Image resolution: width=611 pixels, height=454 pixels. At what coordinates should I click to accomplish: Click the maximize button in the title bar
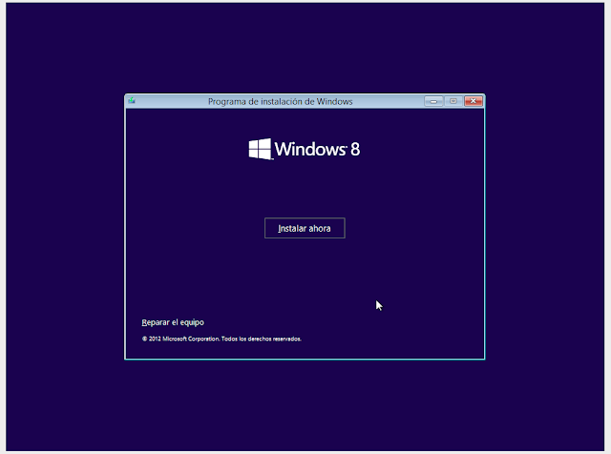[453, 101]
